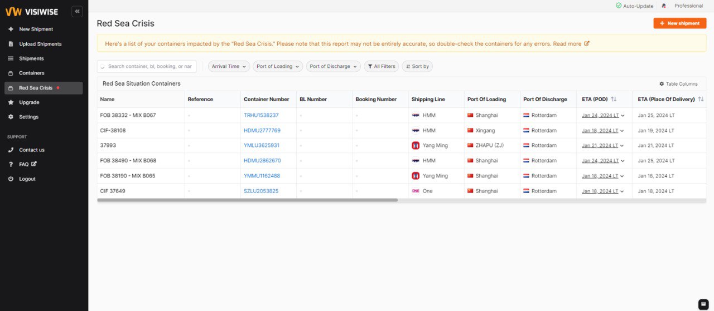The height and width of the screenshot is (311, 714).
Task: Expand the Port of Loading dropdown
Action: coord(278,66)
